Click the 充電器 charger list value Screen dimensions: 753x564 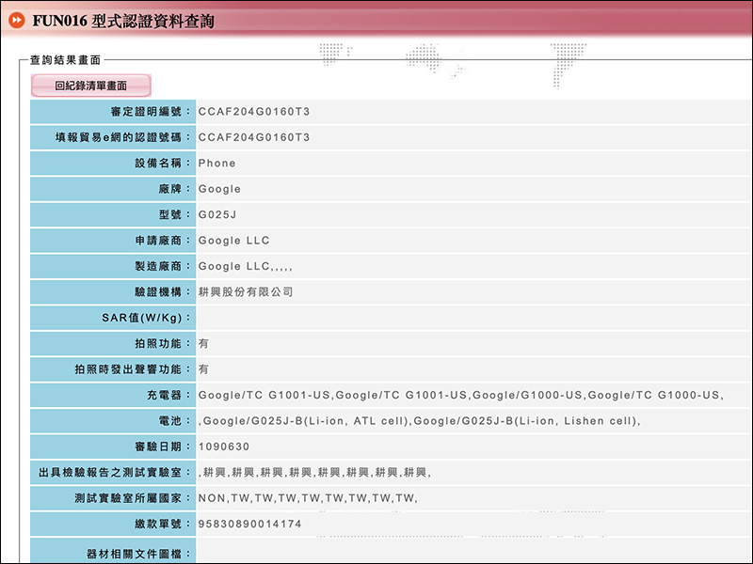point(461,395)
